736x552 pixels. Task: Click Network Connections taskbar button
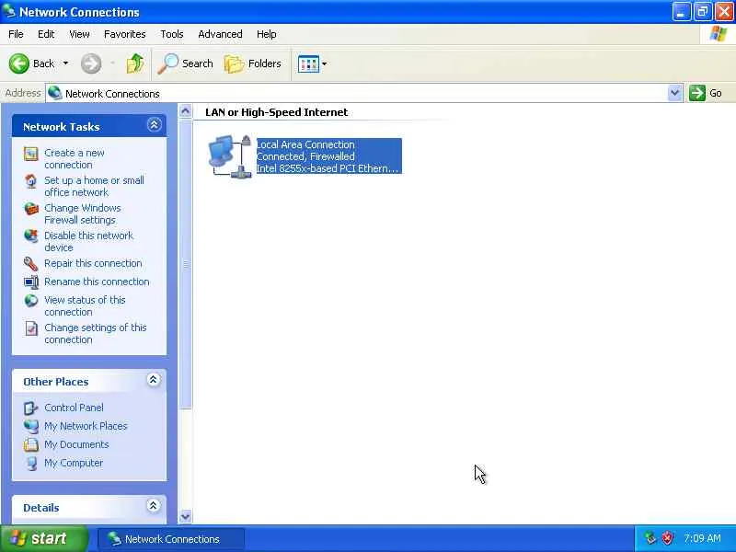pyautogui.click(x=171, y=539)
